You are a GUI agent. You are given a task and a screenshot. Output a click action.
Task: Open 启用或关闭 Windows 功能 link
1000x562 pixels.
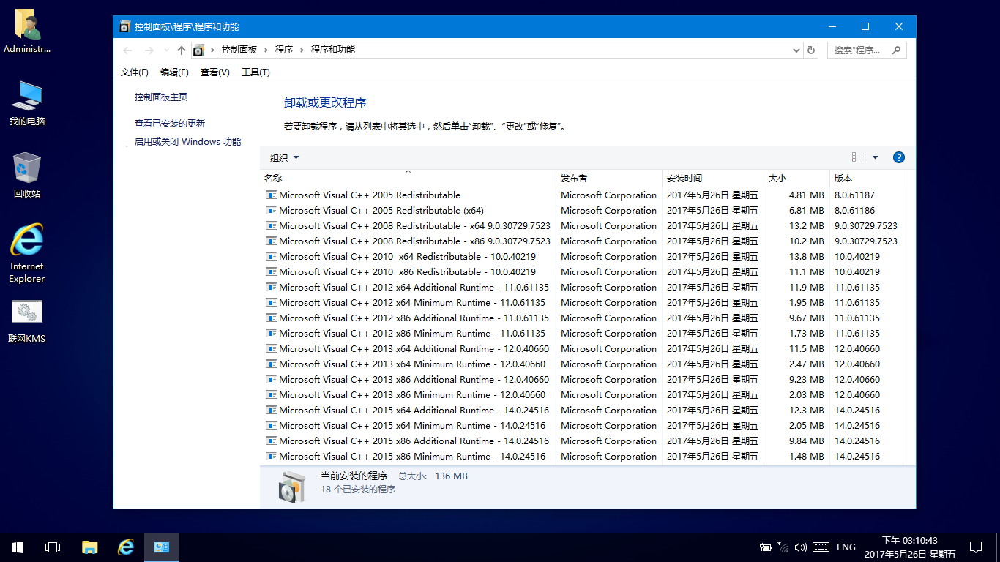[x=187, y=142]
